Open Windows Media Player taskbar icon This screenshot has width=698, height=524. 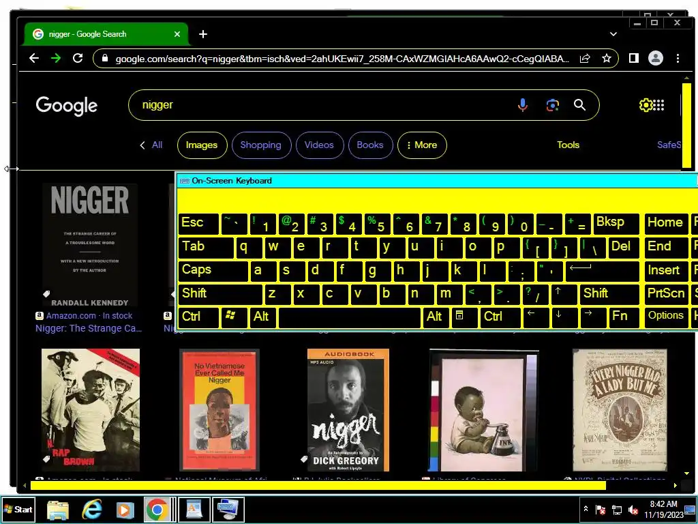pyautogui.click(x=125, y=510)
